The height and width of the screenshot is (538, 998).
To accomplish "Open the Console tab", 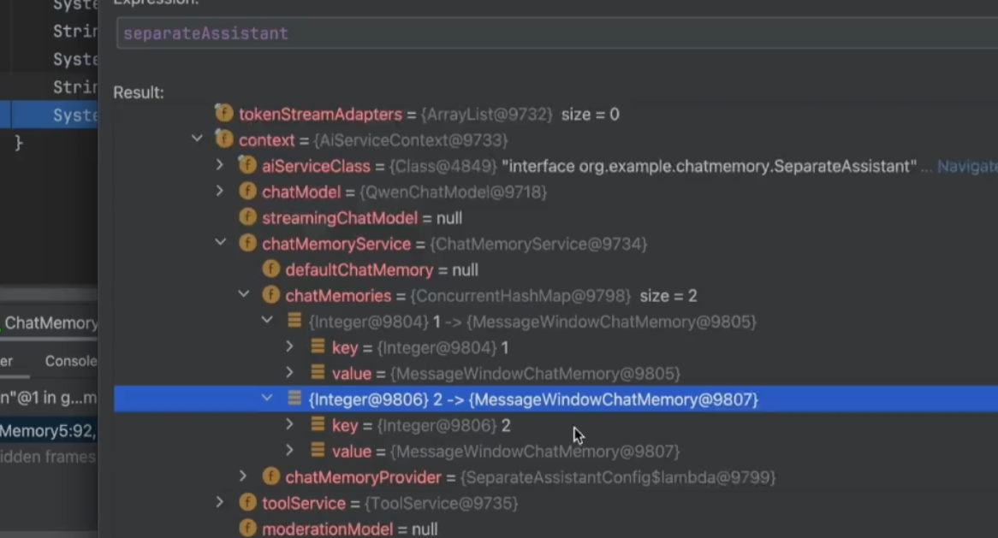I will (x=71, y=361).
